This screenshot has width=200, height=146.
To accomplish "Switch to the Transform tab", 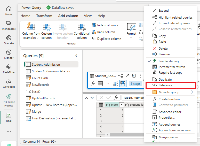I will 44,16.
